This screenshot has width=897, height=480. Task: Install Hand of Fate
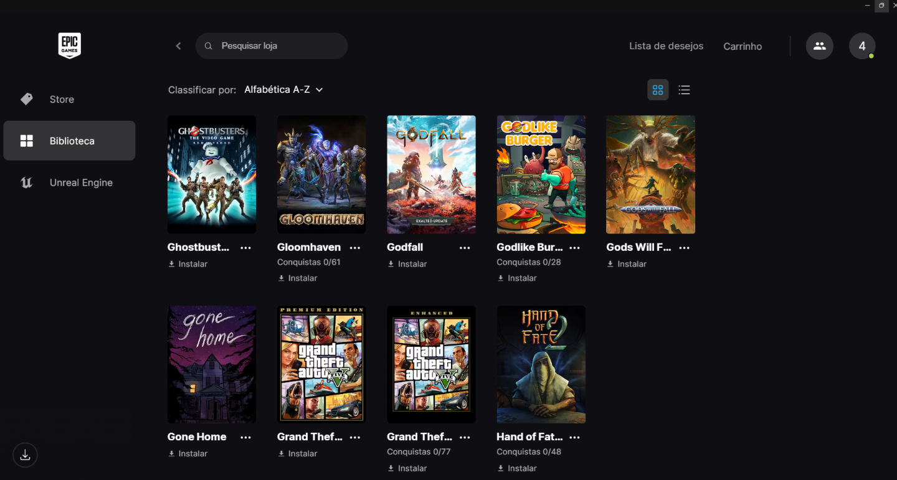pos(517,468)
